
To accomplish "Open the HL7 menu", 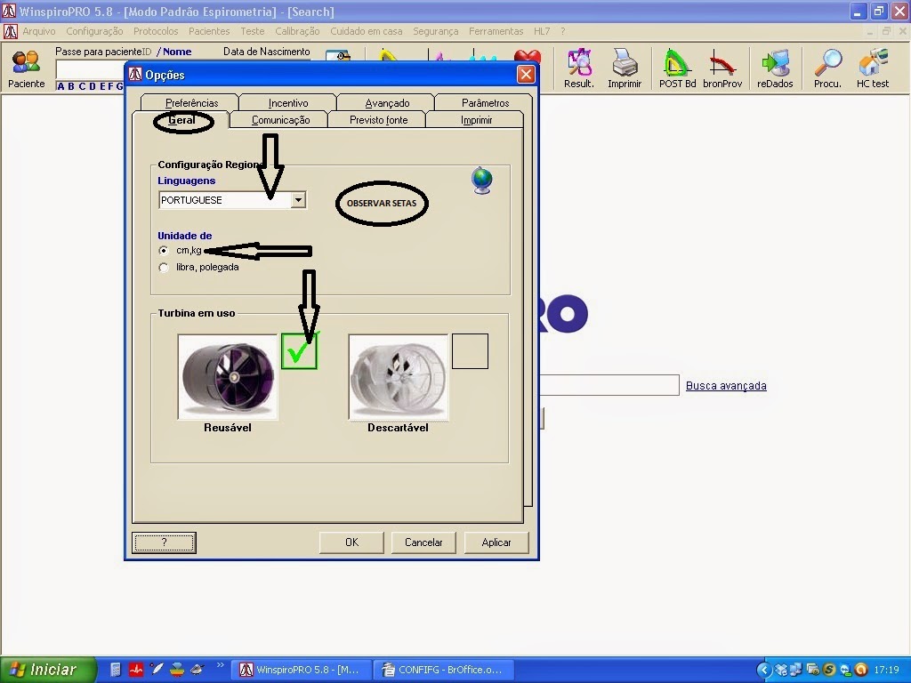I will [x=542, y=31].
